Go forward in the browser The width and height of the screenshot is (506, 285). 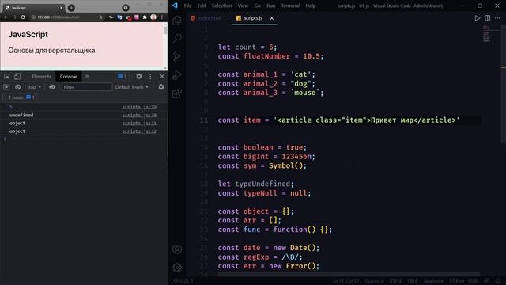coord(14,17)
